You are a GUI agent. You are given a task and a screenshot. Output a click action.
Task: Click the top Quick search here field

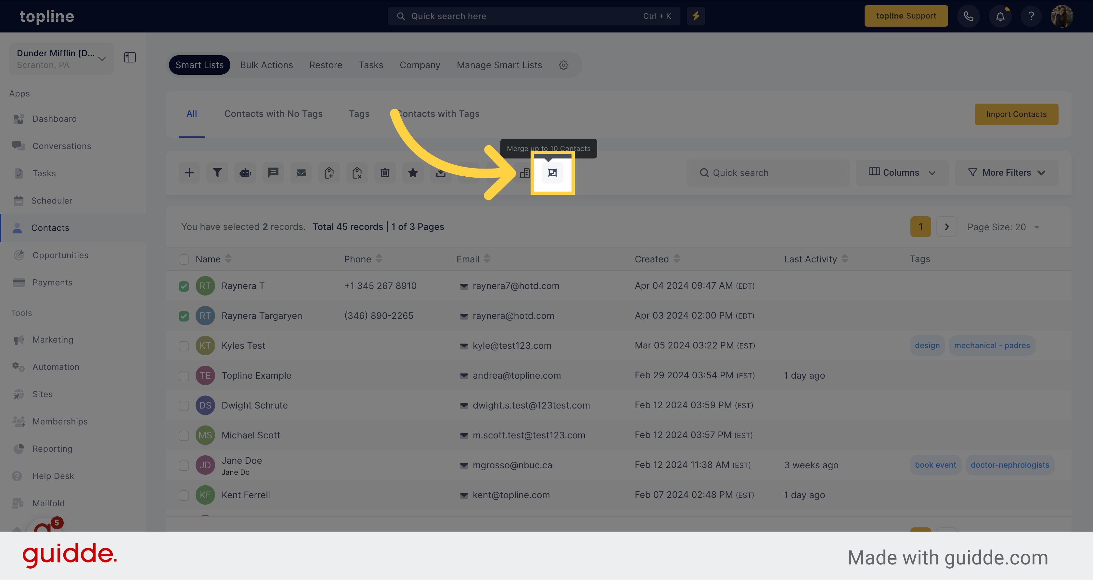point(534,16)
